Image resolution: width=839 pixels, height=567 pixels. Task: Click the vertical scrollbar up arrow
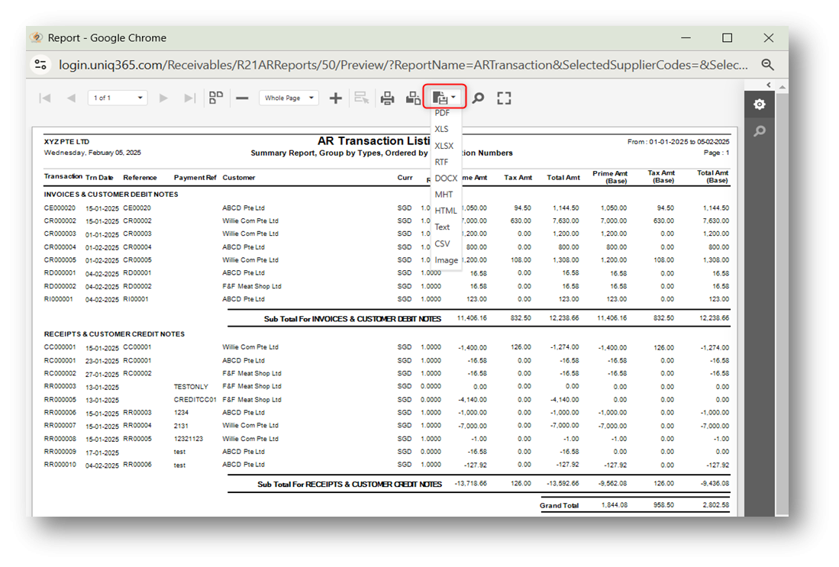click(783, 86)
